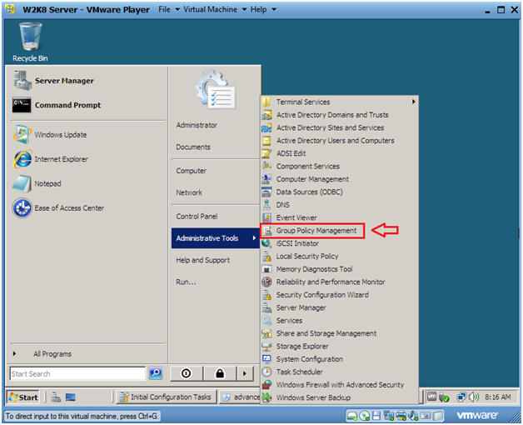This screenshot has height=425, width=523.
Task: Open Control Panel from start menu
Action: [x=197, y=217]
